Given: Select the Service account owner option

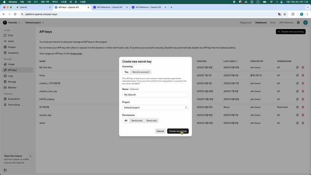Looking at the screenshot, I should coord(141,72).
